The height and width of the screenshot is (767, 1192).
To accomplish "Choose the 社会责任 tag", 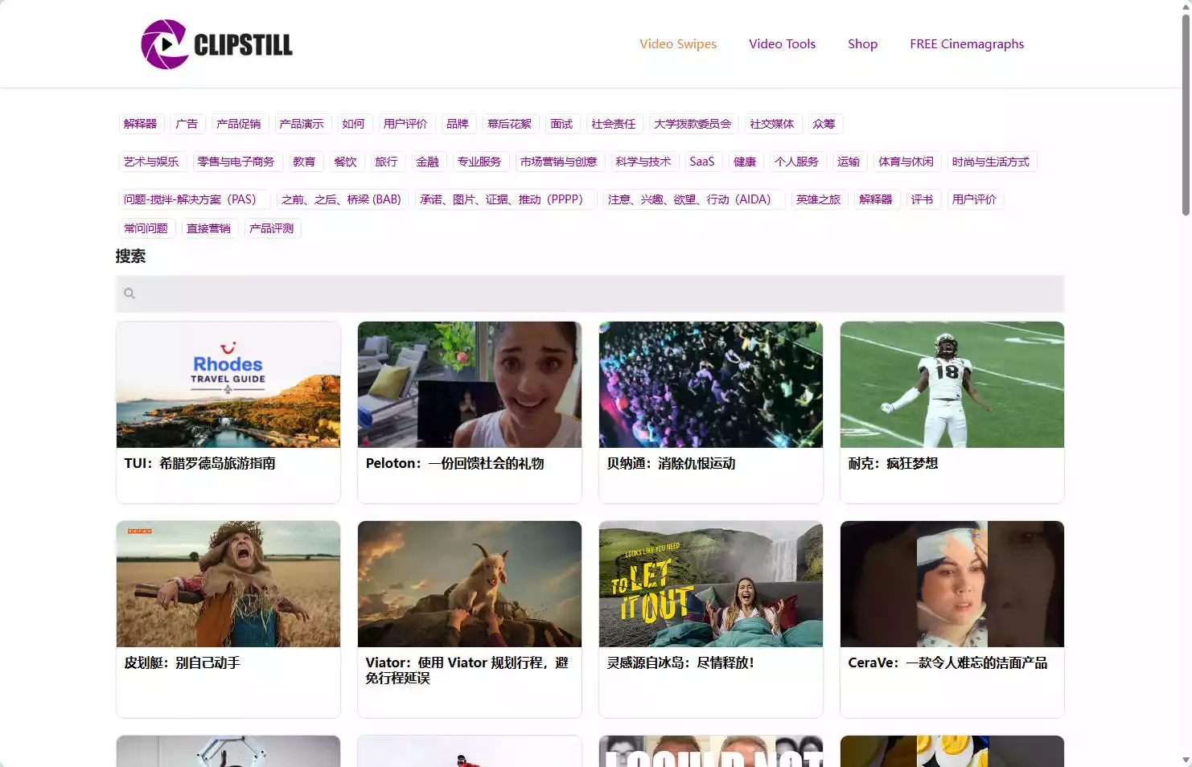I will pyautogui.click(x=614, y=124).
